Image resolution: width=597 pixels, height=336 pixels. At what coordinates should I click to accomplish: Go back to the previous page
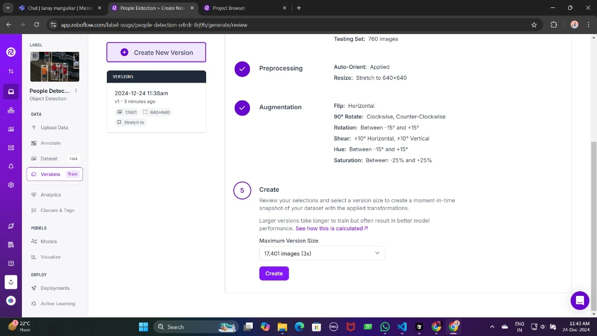pyautogui.click(x=9, y=25)
